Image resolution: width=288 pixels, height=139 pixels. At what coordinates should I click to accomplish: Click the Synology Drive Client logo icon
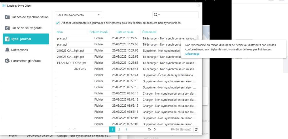(4, 6)
